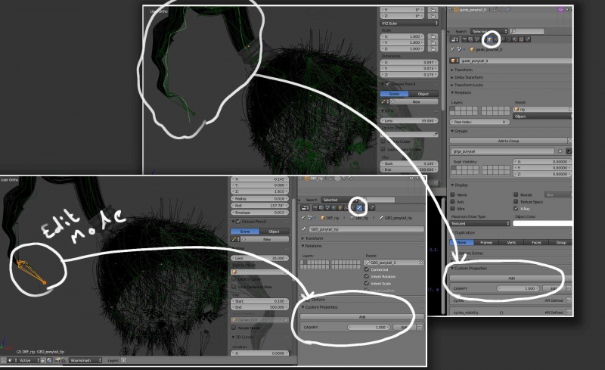Open the Maximum Draw Type dropdown
The height and width of the screenshot is (370, 605).
point(479,224)
